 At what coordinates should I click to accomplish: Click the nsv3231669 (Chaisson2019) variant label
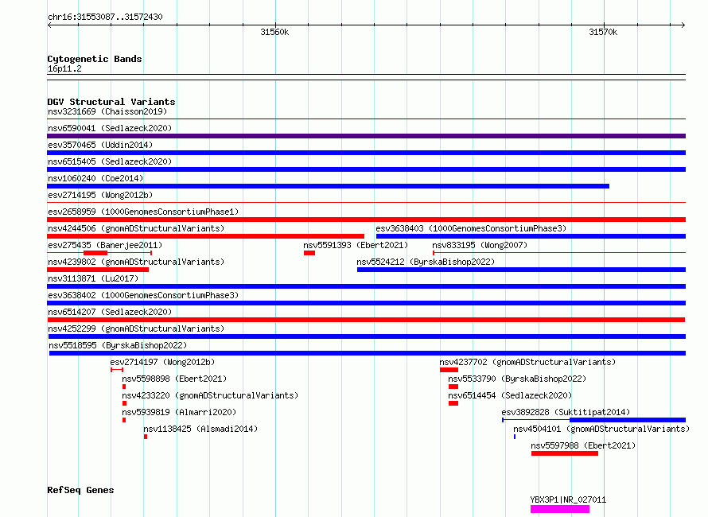[107, 111]
